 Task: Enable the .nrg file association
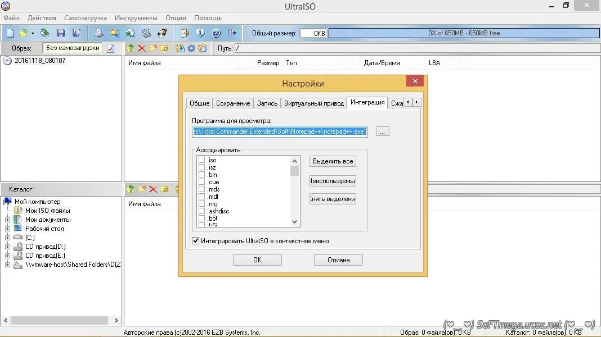point(201,204)
